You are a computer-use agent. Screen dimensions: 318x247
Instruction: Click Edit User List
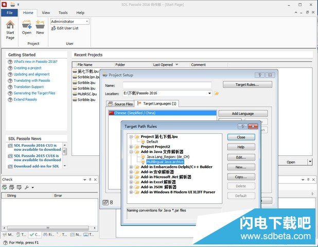tap(65, 28)
